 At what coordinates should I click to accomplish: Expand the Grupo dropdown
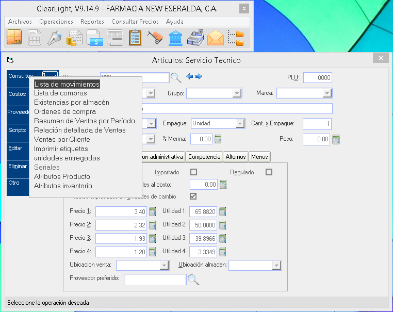click(x=237, y=93)
